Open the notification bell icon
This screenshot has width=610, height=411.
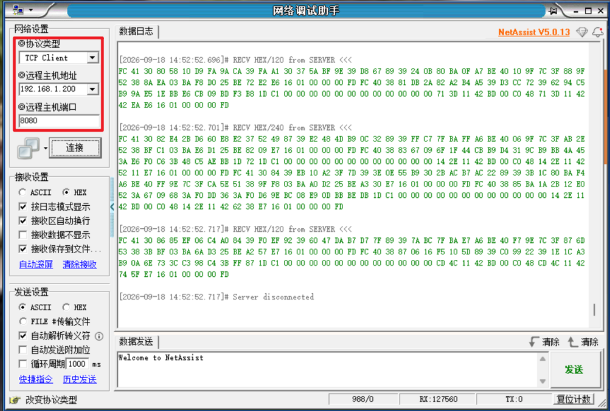tap(598, 32)
